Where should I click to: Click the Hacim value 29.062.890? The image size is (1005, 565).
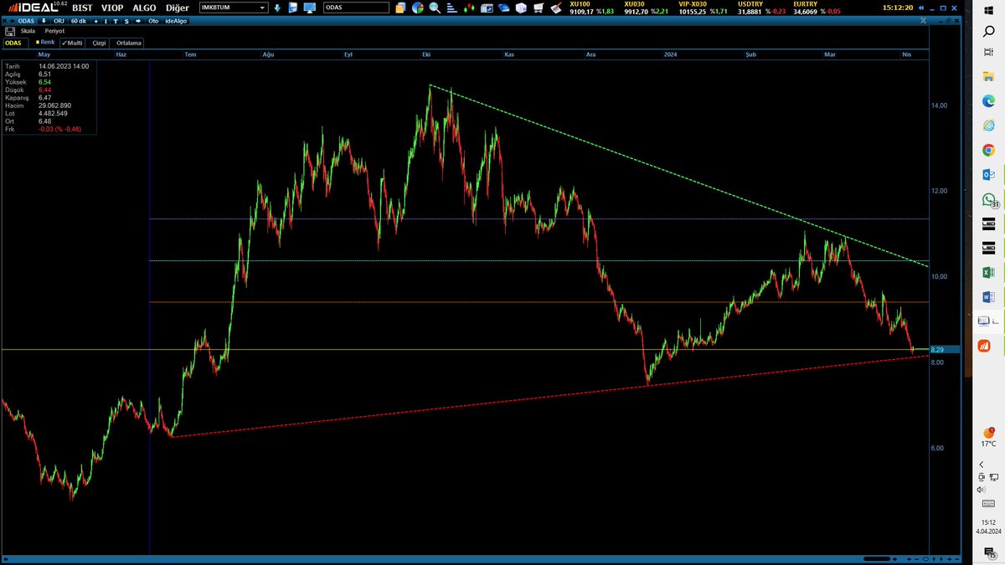coord(54,105)
